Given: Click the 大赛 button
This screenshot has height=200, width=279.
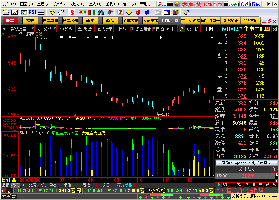Looking at the screenshot, I should pos(233,4).
